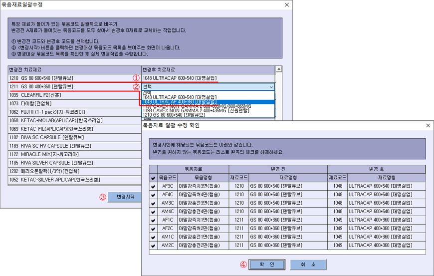Close the 묶음자료 일괄 수정 확인 dialog
434x276 pixels.
pyautogui.click(x=427, y=125)
